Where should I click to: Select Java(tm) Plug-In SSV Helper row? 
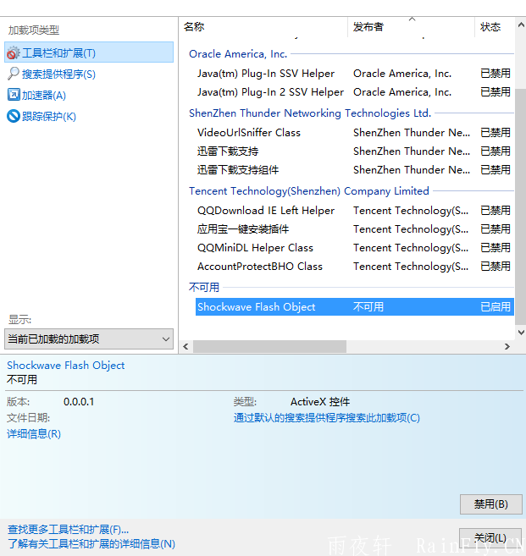coord(266,74)
